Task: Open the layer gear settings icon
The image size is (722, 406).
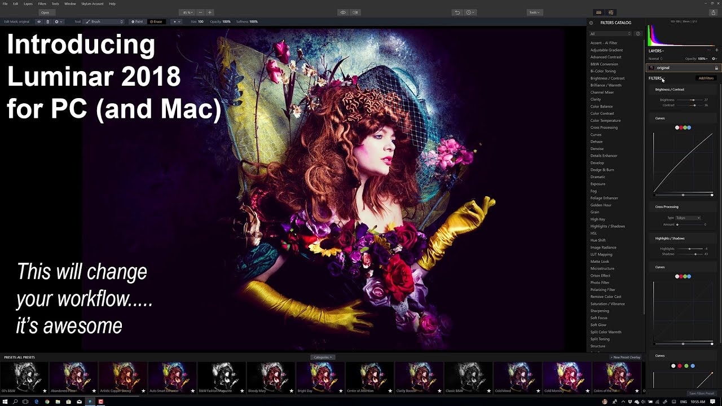Action: point(714,59)
